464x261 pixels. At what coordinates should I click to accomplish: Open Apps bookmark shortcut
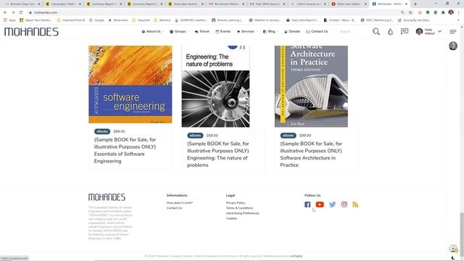point(9,20)
